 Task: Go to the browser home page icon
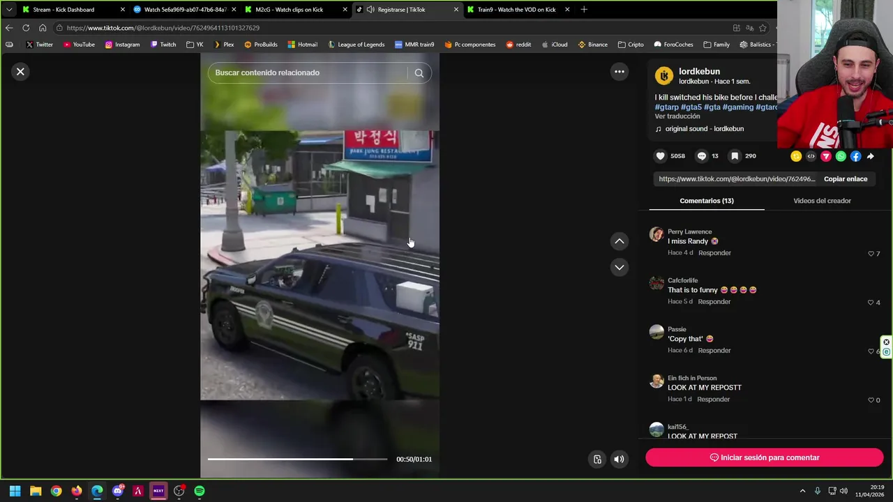(x=43, y=28)
